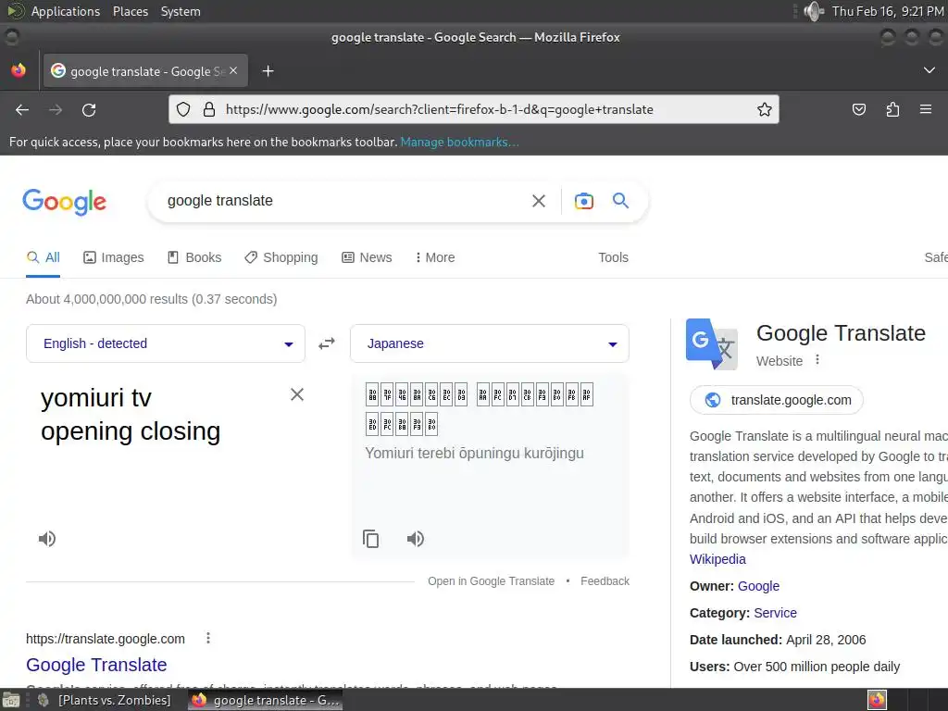The width and height of the screenshot is (948, 711).
Task: Click the Feedback link
Action: 605,581
